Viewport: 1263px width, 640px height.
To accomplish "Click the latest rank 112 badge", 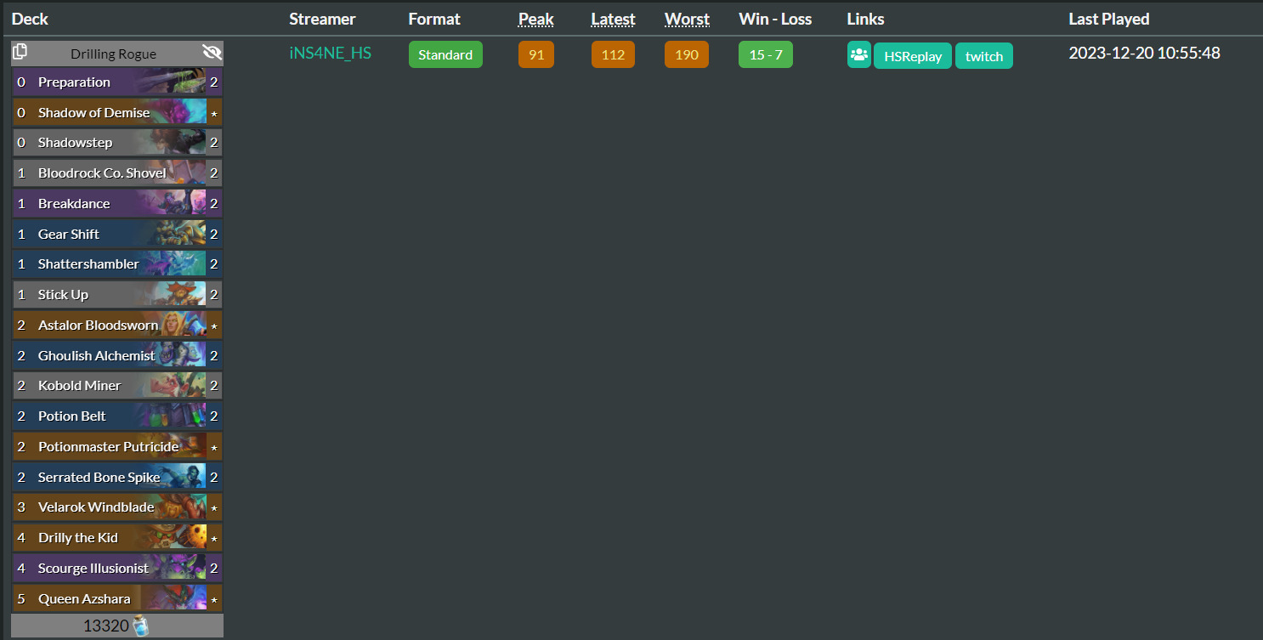I will click(x=613, y=54).
